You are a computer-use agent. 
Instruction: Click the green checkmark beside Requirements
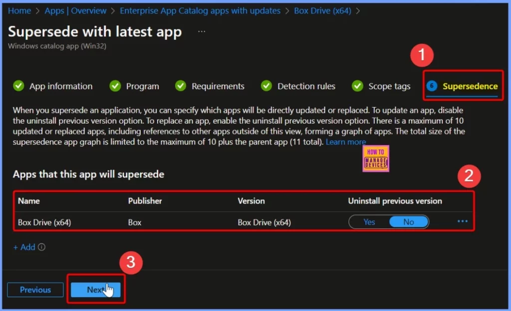click(181, 86)
